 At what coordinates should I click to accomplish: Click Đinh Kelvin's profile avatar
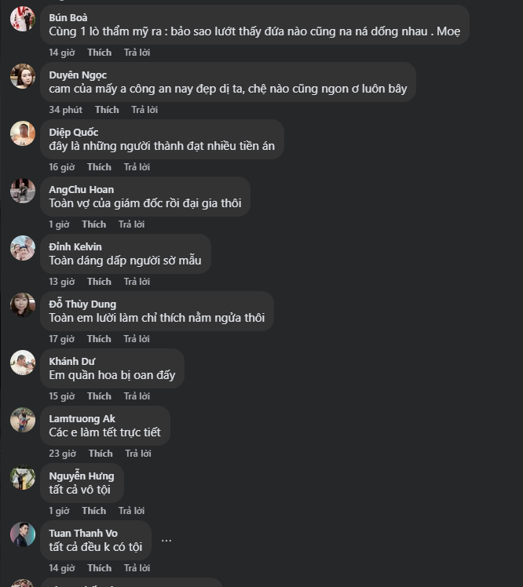point(23,248)
